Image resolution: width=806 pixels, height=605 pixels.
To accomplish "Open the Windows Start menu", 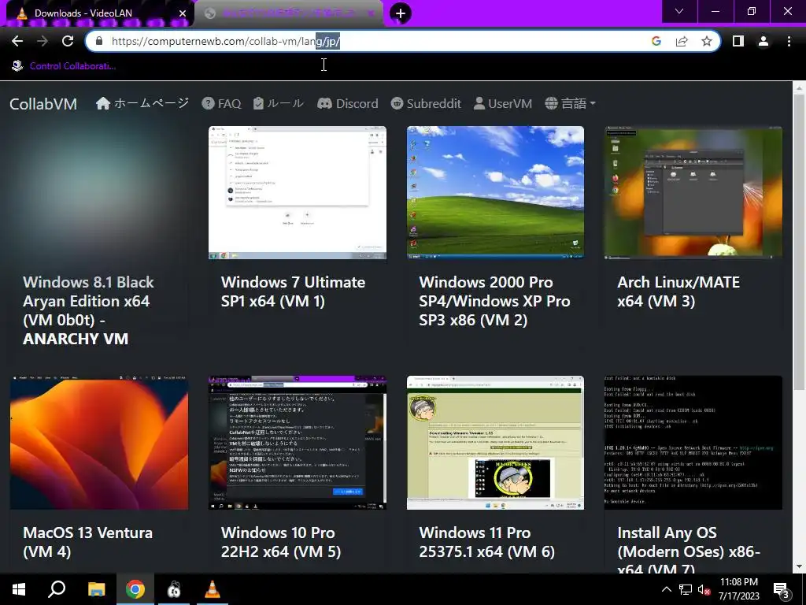I will (19, 589).
